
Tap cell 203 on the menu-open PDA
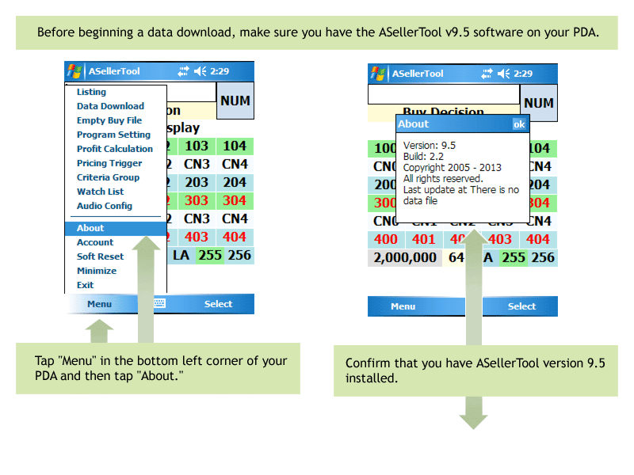point(197,183)
